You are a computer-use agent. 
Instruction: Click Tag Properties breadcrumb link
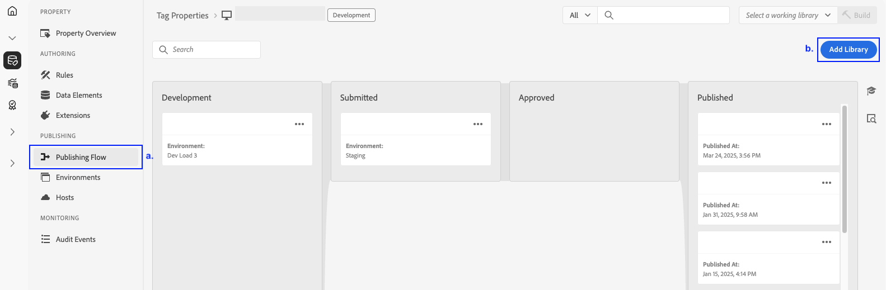(182, 16)
